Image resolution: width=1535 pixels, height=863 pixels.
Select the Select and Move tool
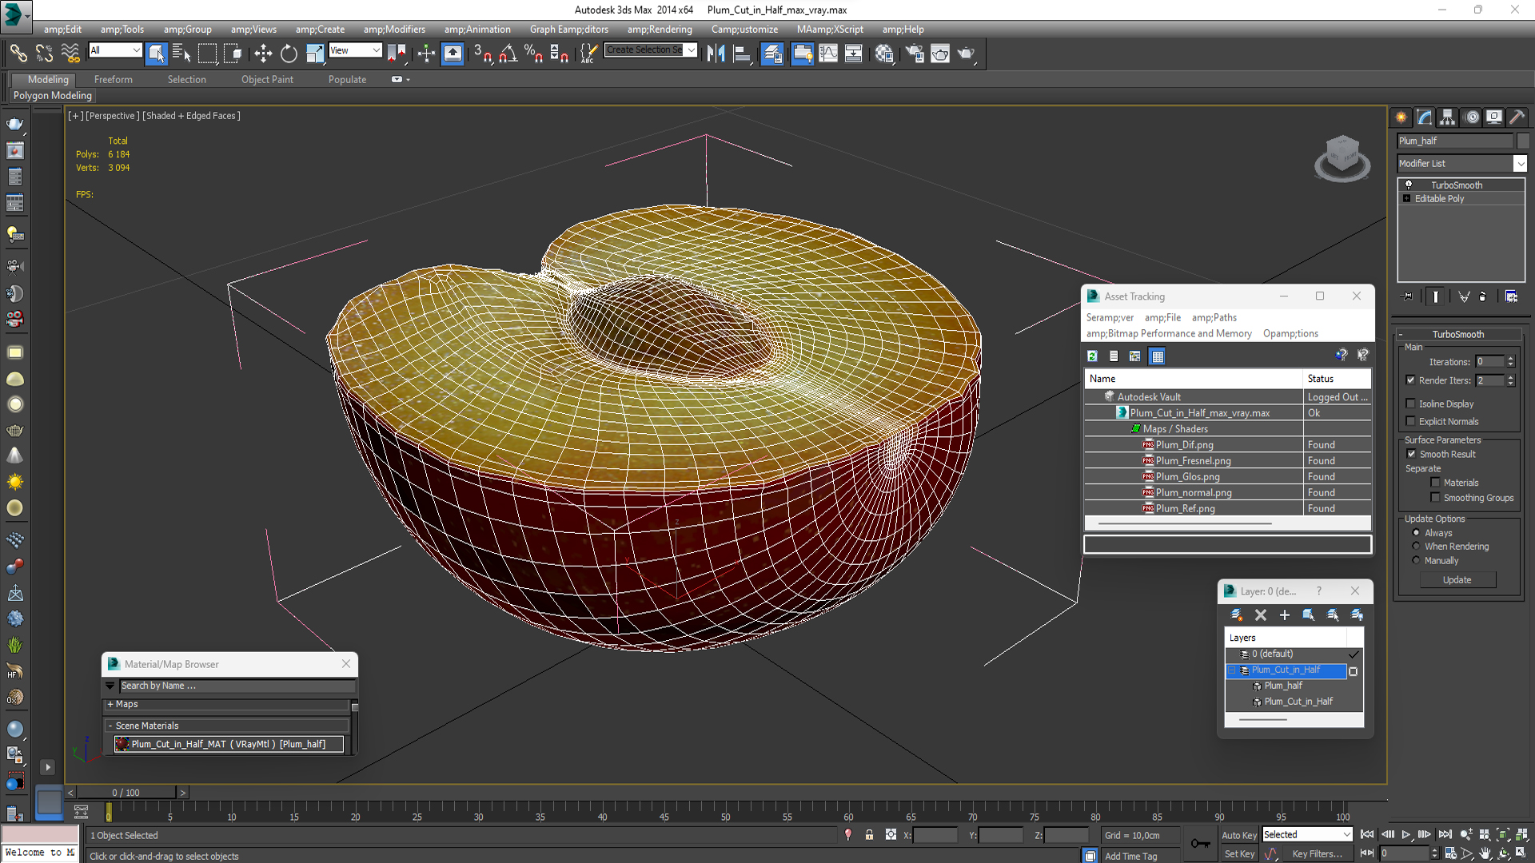click(263, 54)
